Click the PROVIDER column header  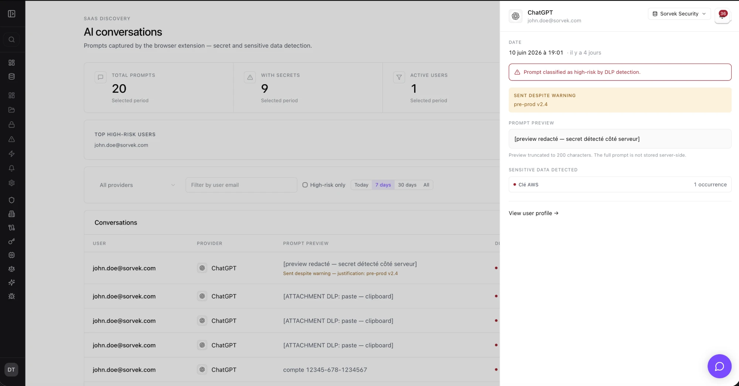click(x=210, y=243)
